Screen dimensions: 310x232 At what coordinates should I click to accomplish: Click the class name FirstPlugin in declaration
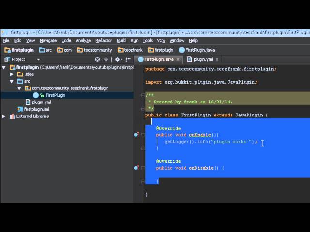[196, 115]
